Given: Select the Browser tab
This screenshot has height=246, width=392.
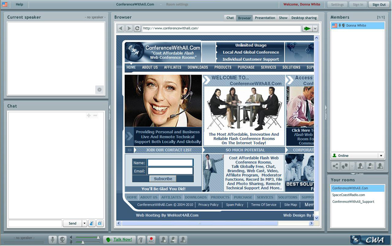Looking at the screenshot, I should pos(244,18).
